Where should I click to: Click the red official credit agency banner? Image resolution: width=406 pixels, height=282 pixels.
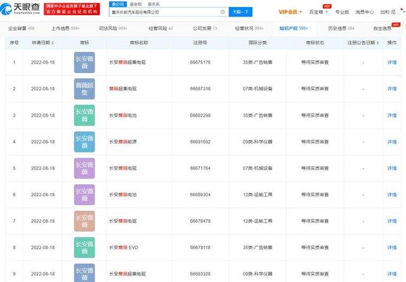72,9
